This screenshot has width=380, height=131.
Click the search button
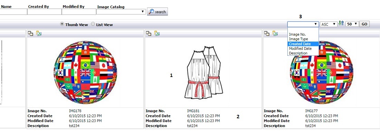coord(157,12)
